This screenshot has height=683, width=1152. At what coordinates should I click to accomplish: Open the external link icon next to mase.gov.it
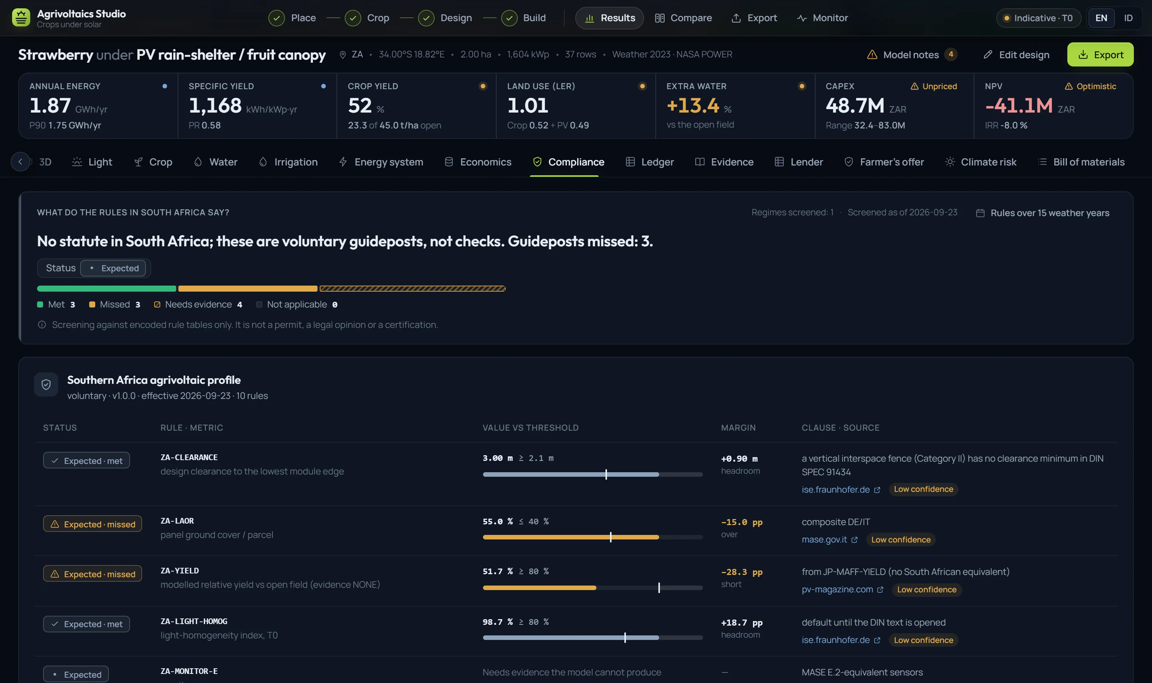(x=855, y=540)
